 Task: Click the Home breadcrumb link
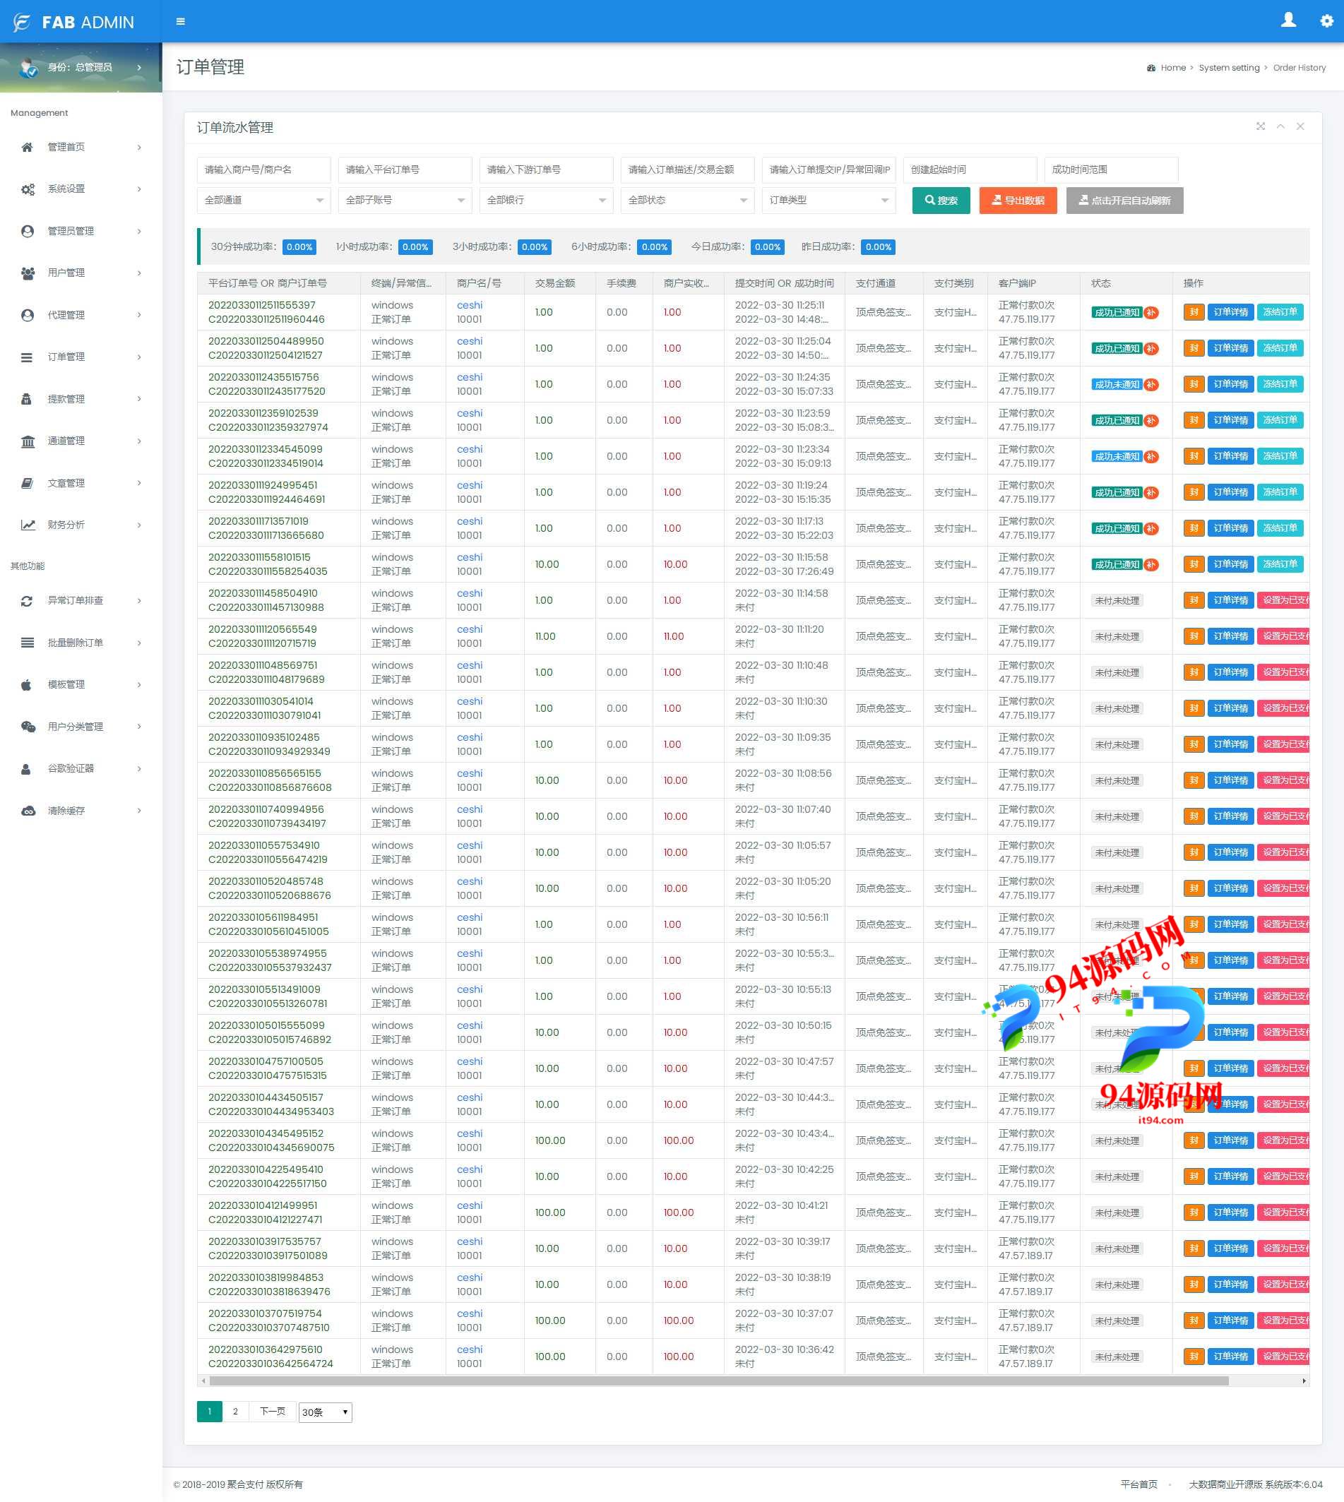(x=1172, y=68)
